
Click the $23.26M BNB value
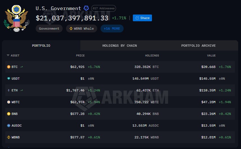(208, 114)
